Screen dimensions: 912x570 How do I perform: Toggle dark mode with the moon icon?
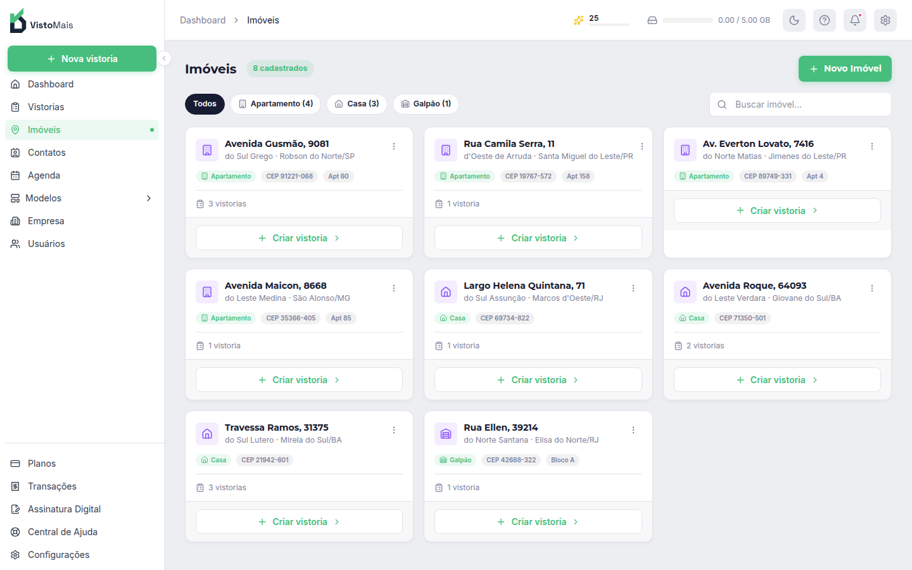794,20
